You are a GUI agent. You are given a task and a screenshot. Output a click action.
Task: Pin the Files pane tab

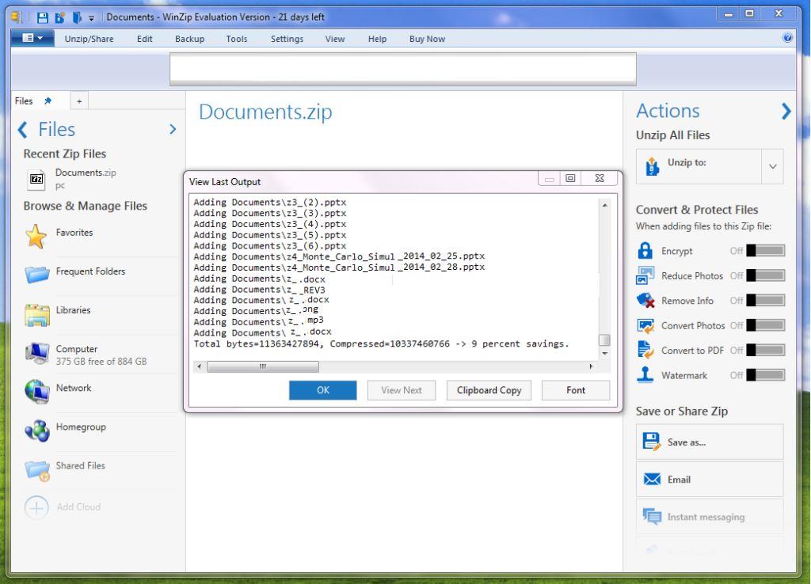pos(48,100)
